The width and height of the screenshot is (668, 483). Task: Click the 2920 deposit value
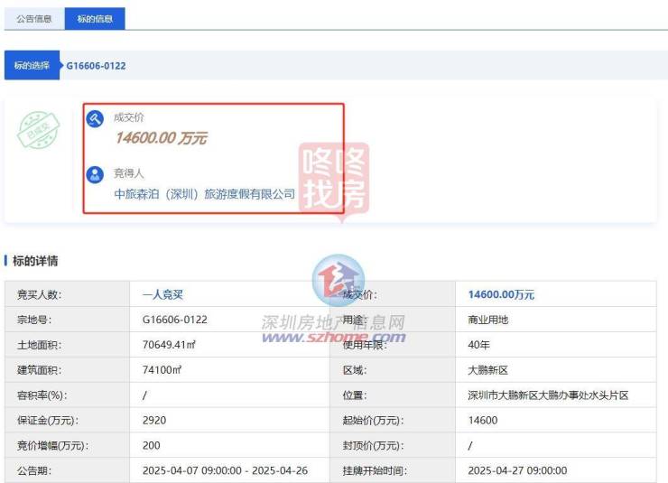click(154, 421)
